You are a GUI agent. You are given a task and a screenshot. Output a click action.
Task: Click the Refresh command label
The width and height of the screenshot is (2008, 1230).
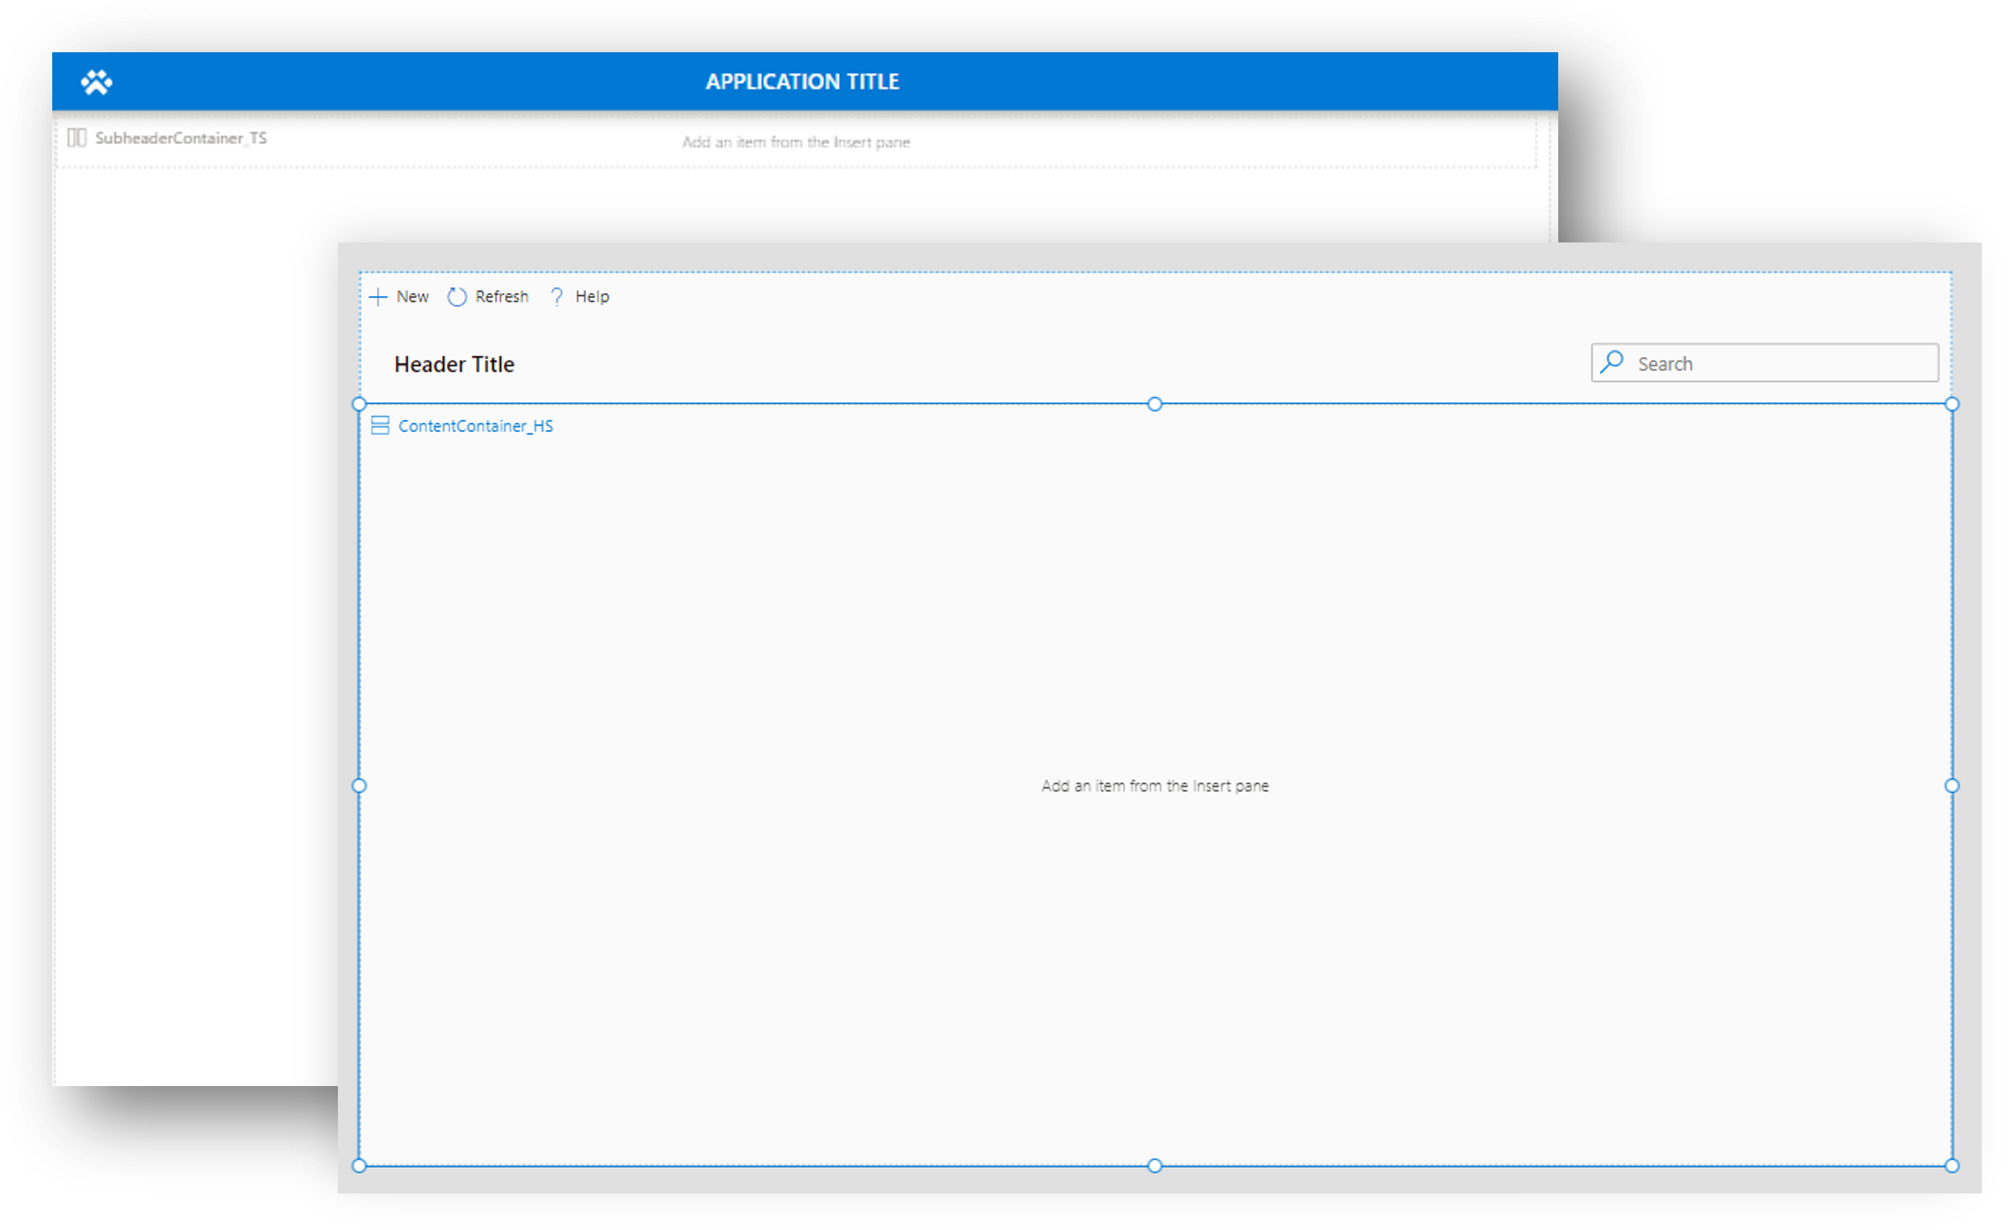tap(501, 297)
